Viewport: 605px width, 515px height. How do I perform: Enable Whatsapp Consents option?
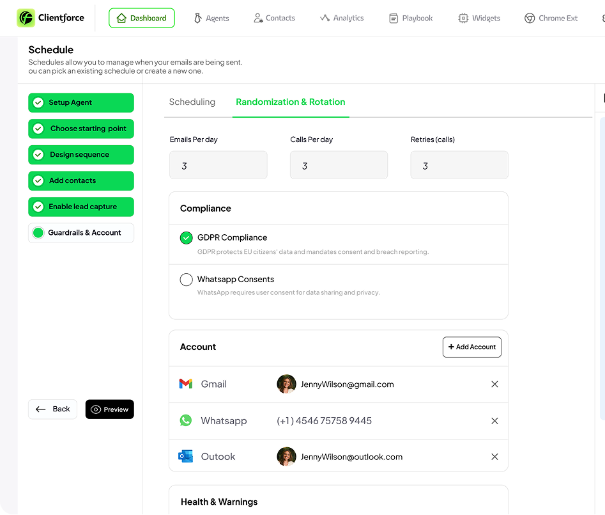[x=186, y=280]
